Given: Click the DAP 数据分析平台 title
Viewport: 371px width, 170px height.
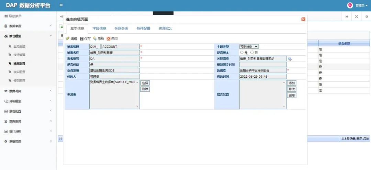Looking at the screenshot, I should (28, 5).
